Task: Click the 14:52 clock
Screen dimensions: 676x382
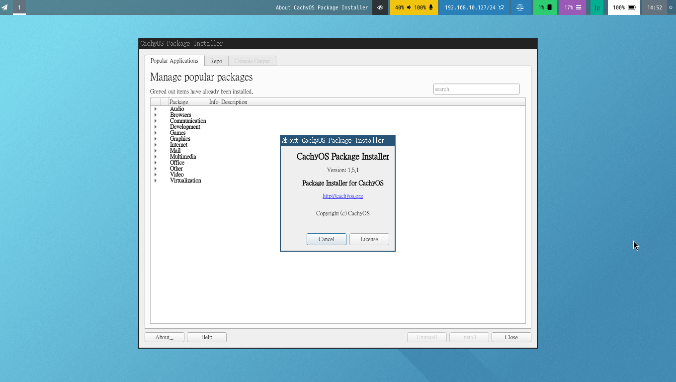Action: click(655, 7)
